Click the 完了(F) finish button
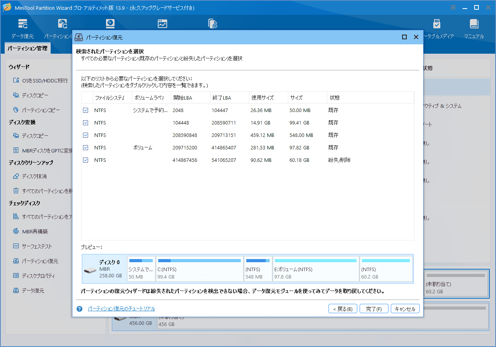Screen dimensions: 496x347 point(374,309)
